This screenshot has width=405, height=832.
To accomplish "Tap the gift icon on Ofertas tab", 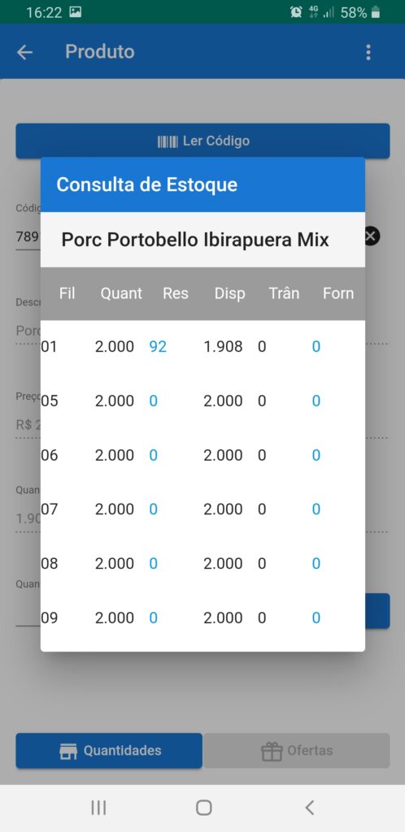I will coord(272,751).
